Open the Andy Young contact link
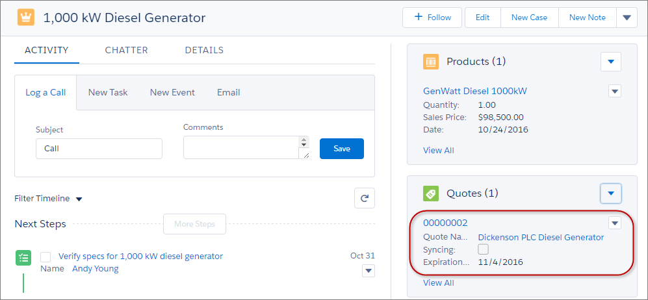Image resolution: width=648 pixels, height=300 pixels. point(96,269)
